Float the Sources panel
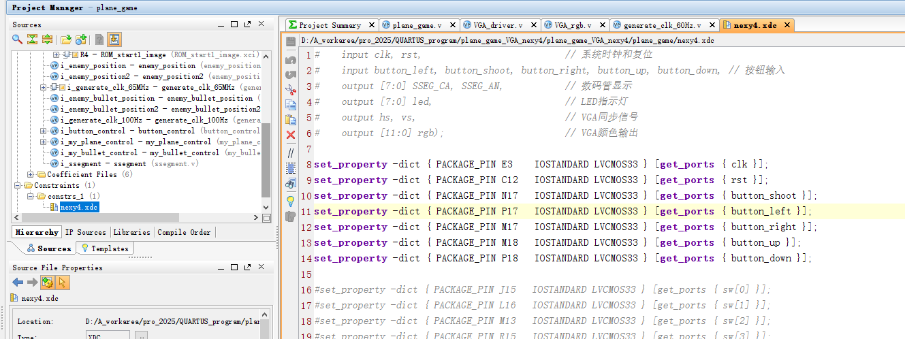The image size is (905, 339). (247, 24)
